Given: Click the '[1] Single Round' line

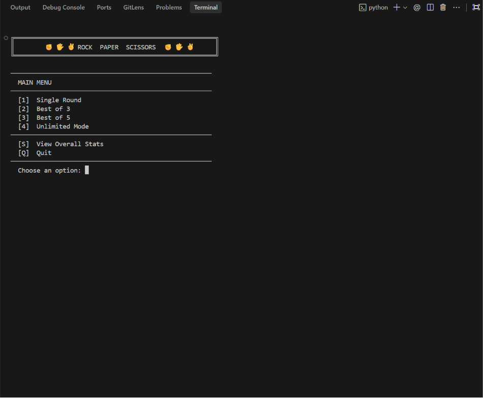Looking at the screenshot, I should [x=50, y=100].
